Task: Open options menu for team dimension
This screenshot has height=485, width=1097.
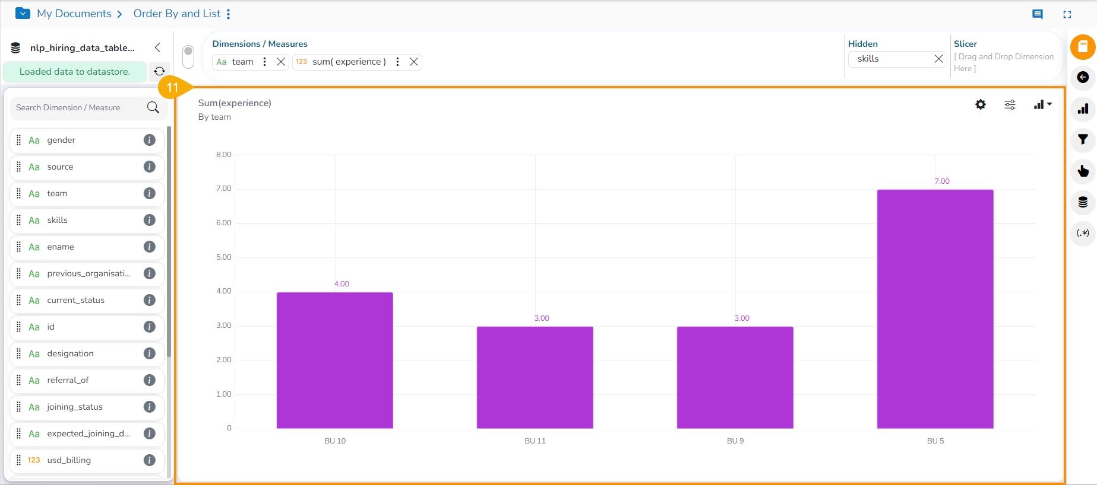Action: [264, 62]
